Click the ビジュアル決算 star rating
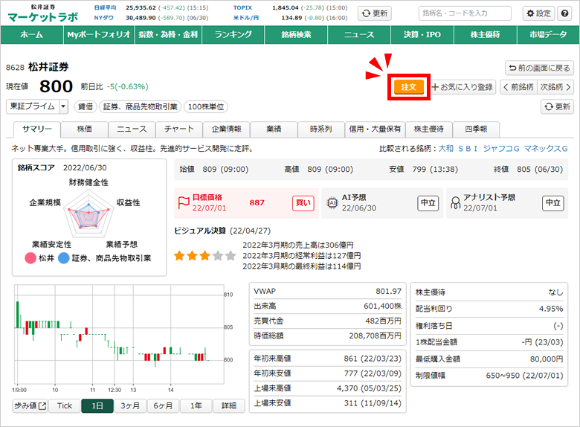This screenshot has width=580, height=427. (205, 256)
